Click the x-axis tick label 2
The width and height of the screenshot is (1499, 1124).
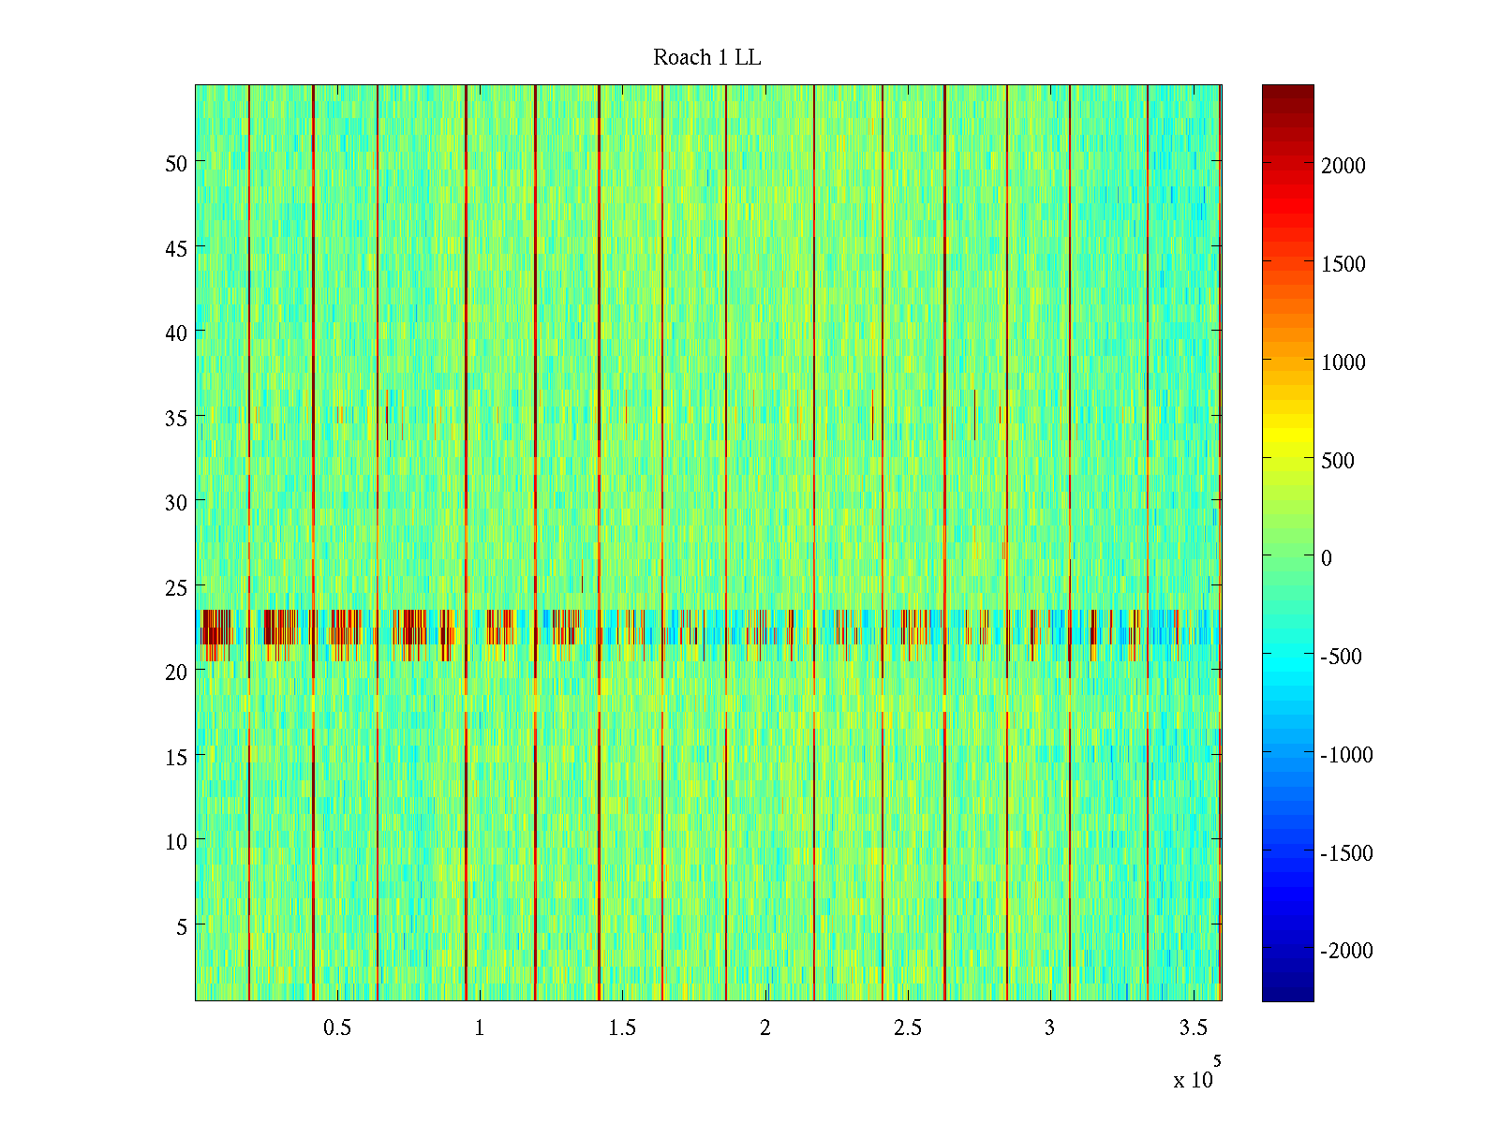click(x=764, y=1028)
